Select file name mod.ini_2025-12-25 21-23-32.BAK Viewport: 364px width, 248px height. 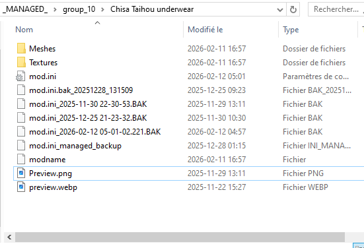88,118
